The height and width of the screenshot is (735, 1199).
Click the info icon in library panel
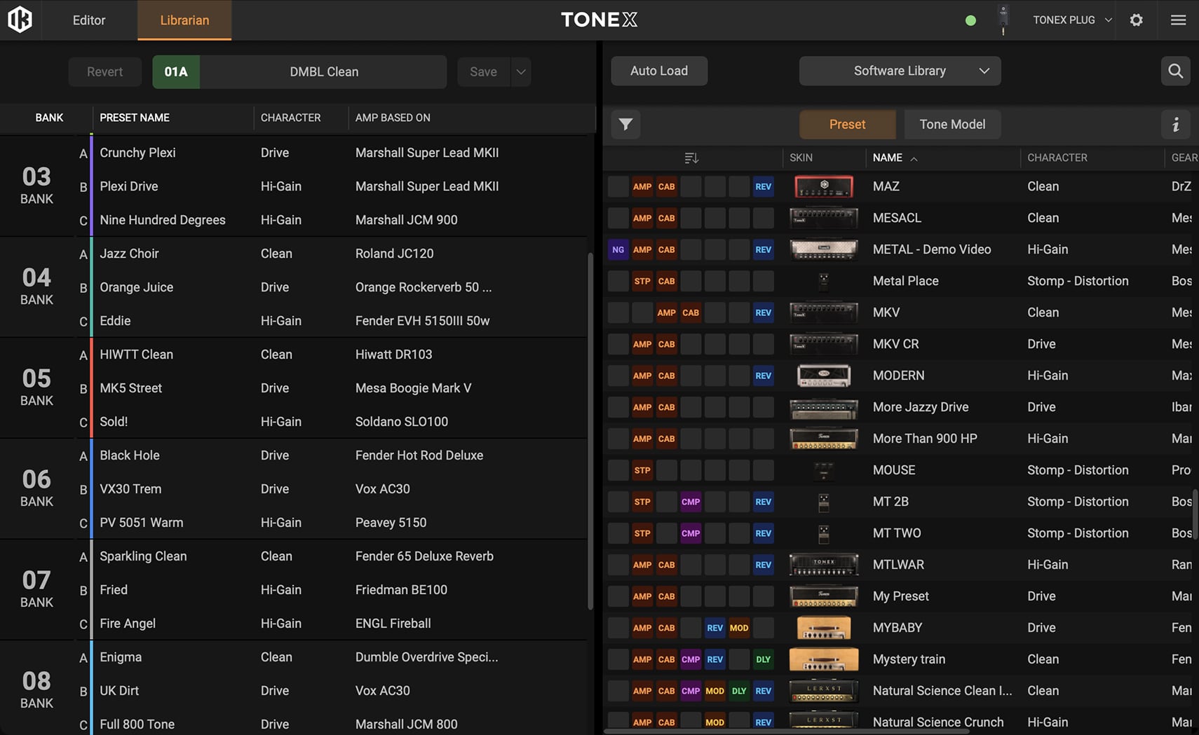tap(1176, 125)
